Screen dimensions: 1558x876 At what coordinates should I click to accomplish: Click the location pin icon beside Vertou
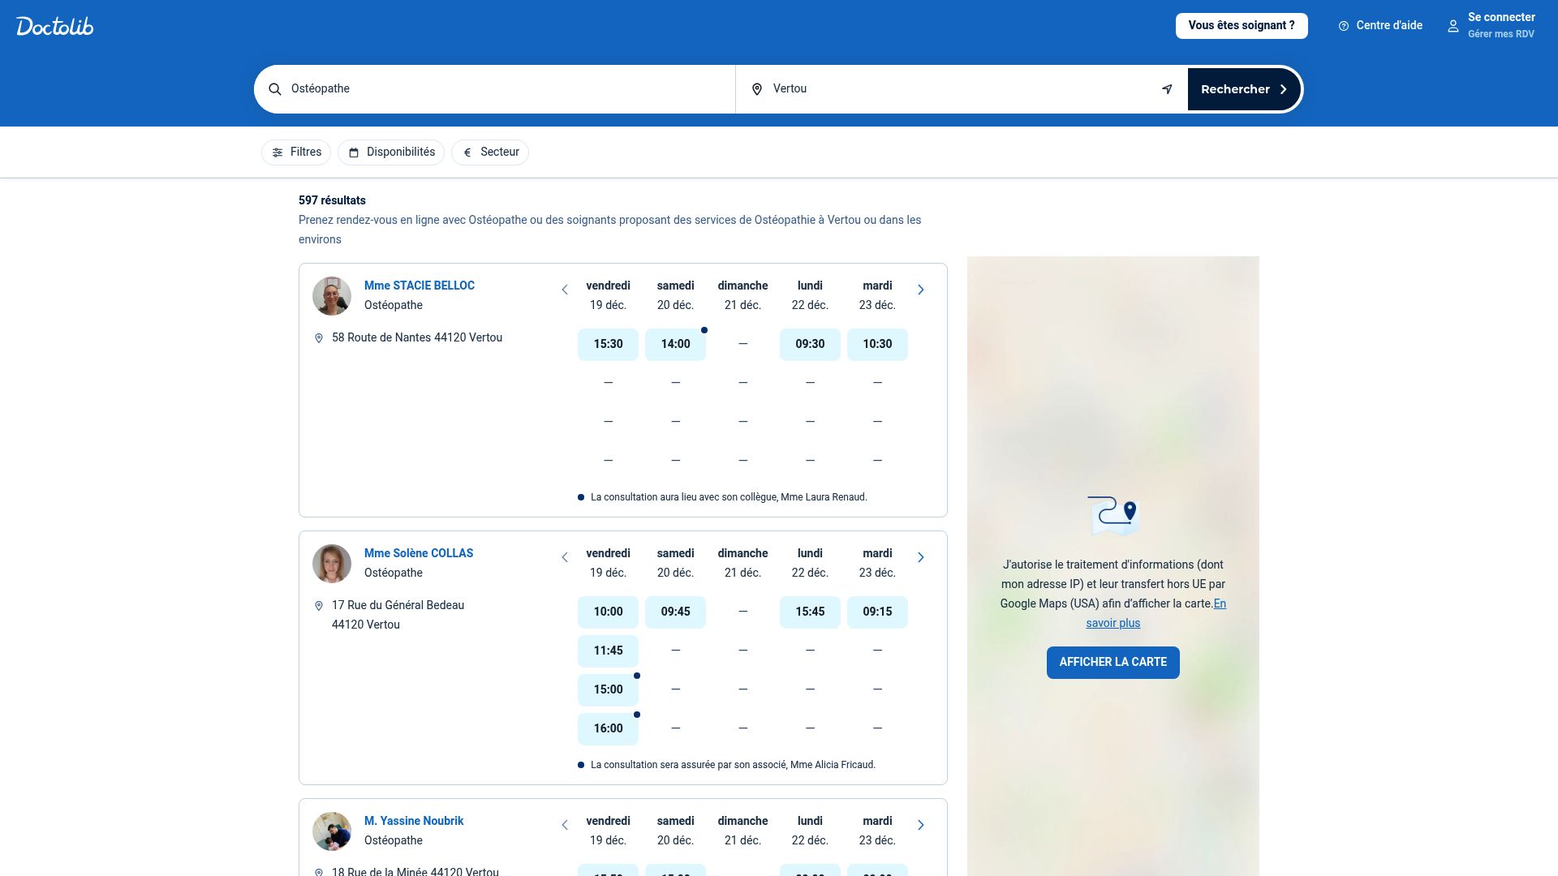[757, 88]
